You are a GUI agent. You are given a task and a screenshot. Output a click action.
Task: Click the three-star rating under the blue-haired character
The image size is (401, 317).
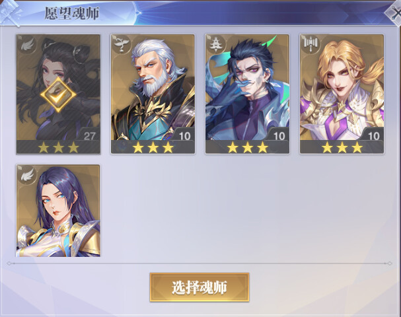(x=247, y=147)
